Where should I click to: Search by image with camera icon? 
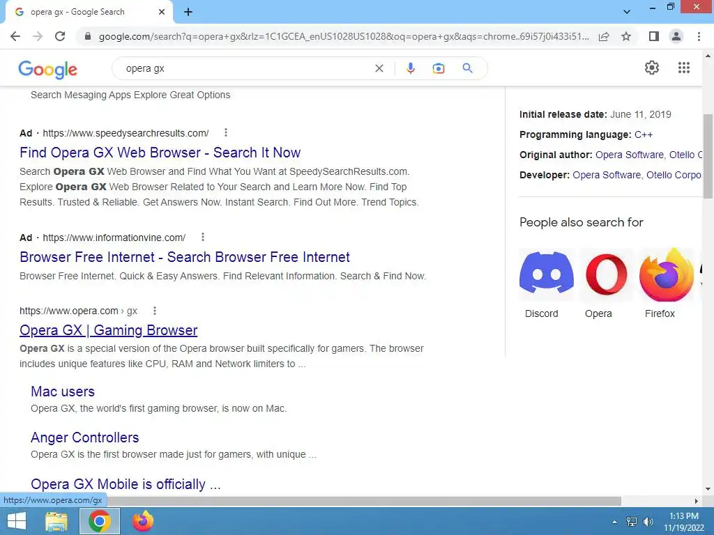click(438, 68)
